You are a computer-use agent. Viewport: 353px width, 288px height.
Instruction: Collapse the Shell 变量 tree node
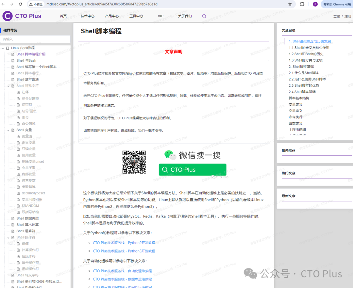tap(8, 130)
